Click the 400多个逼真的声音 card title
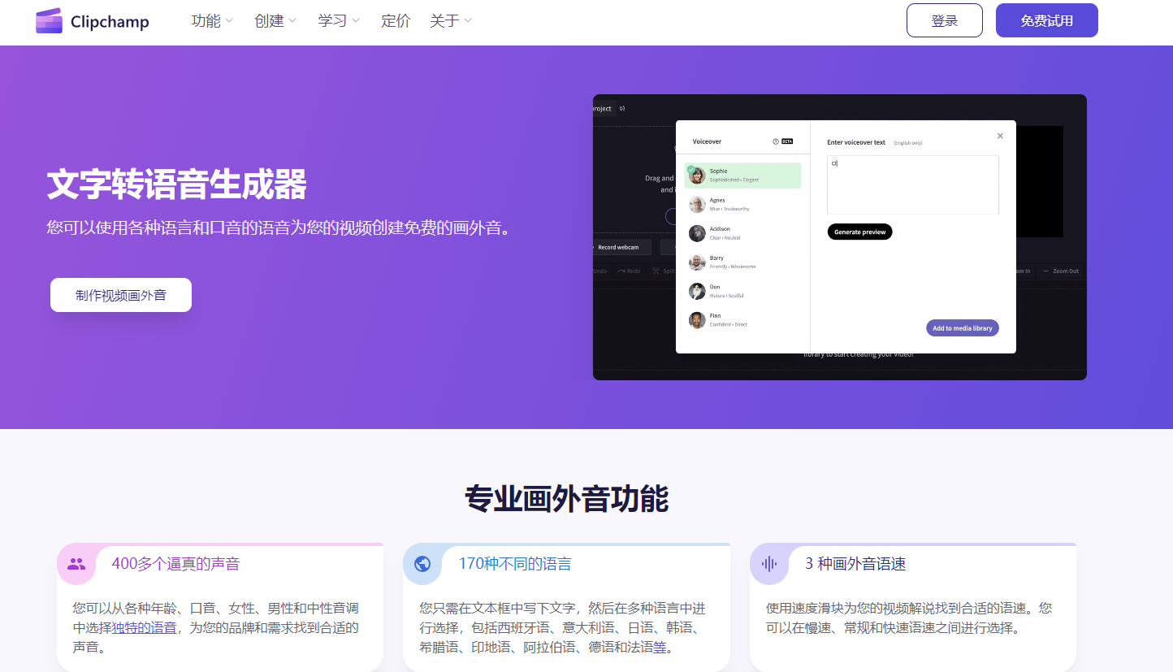This screenshot has width=1173, height=672. pos(175,564)
